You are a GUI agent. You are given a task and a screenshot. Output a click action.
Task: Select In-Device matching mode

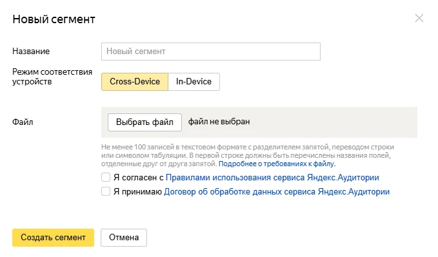coord(194,82)
